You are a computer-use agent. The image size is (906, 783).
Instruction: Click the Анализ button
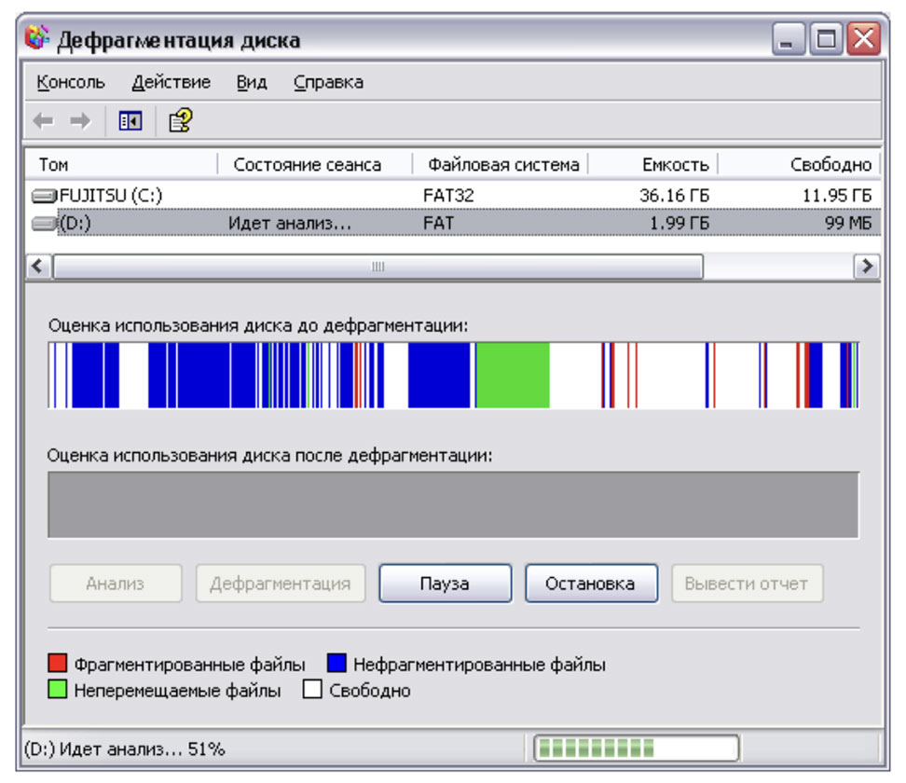tap(116, 584)
